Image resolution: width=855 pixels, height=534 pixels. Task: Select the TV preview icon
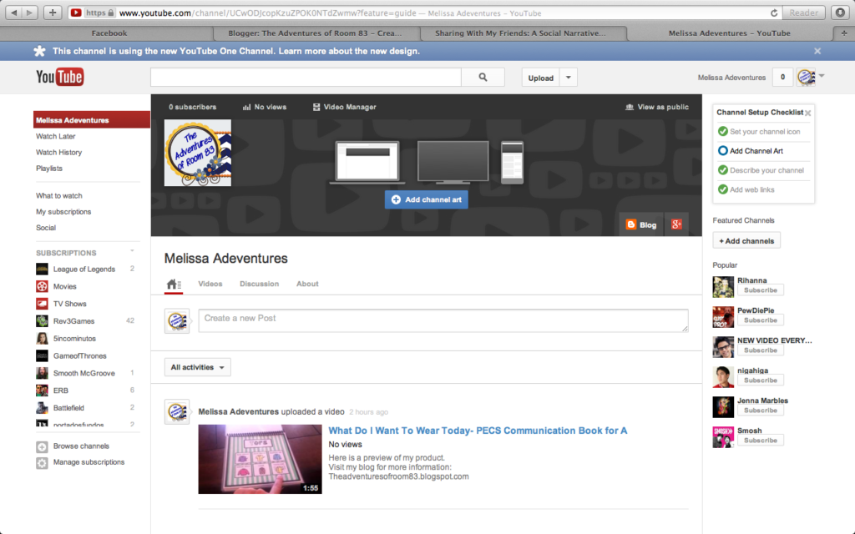453,162
